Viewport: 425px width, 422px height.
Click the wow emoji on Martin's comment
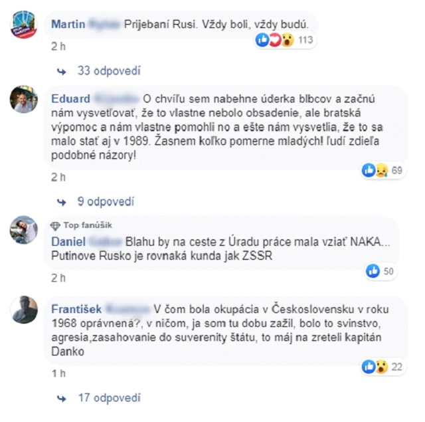(288, 40)
